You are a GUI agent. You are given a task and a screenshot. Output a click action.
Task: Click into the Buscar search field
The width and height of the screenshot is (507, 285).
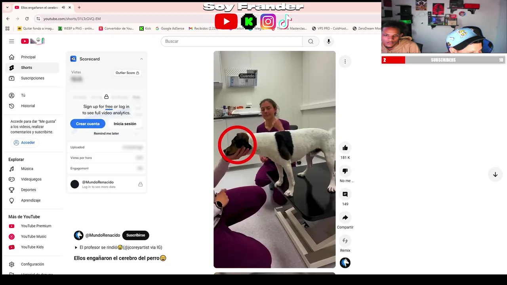click(x=232, y=41)
